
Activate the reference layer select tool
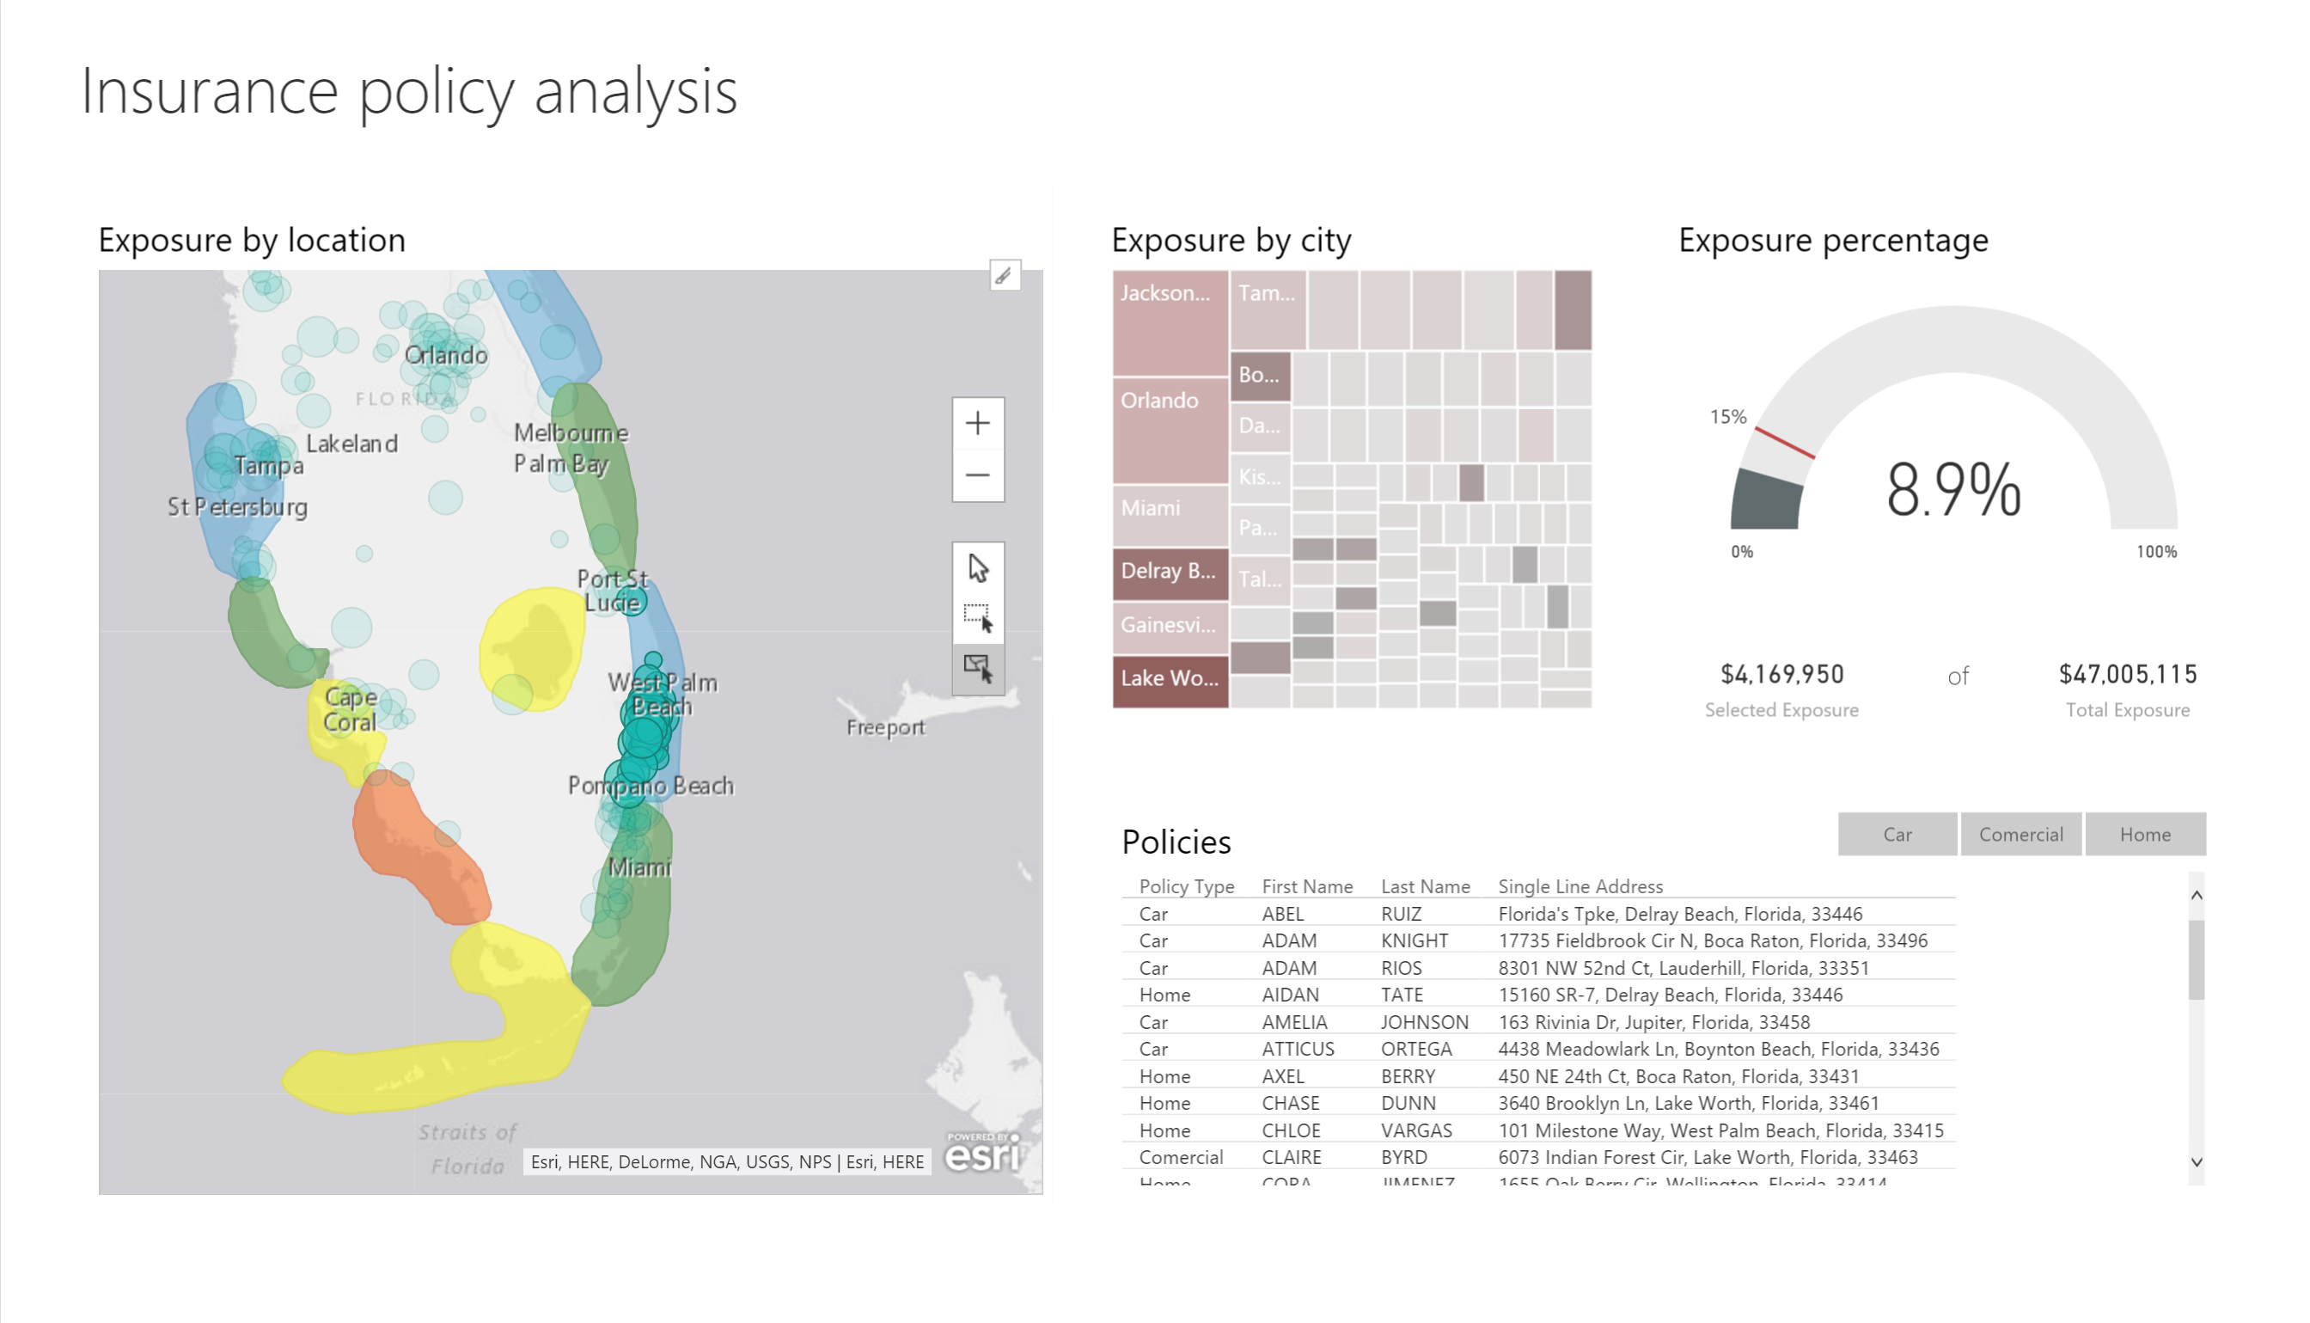977,670
